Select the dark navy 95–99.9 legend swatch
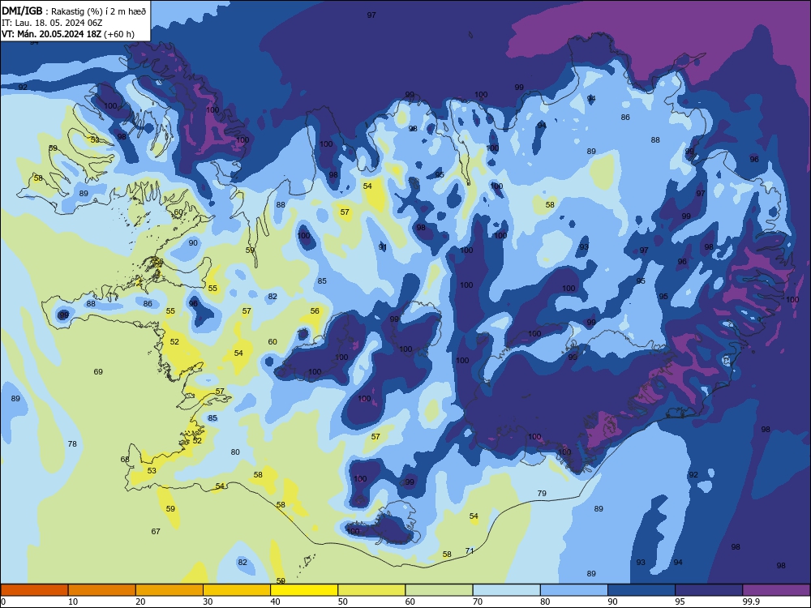The height and width of the screenshot is (608, 811). click(x=709, y=590)
